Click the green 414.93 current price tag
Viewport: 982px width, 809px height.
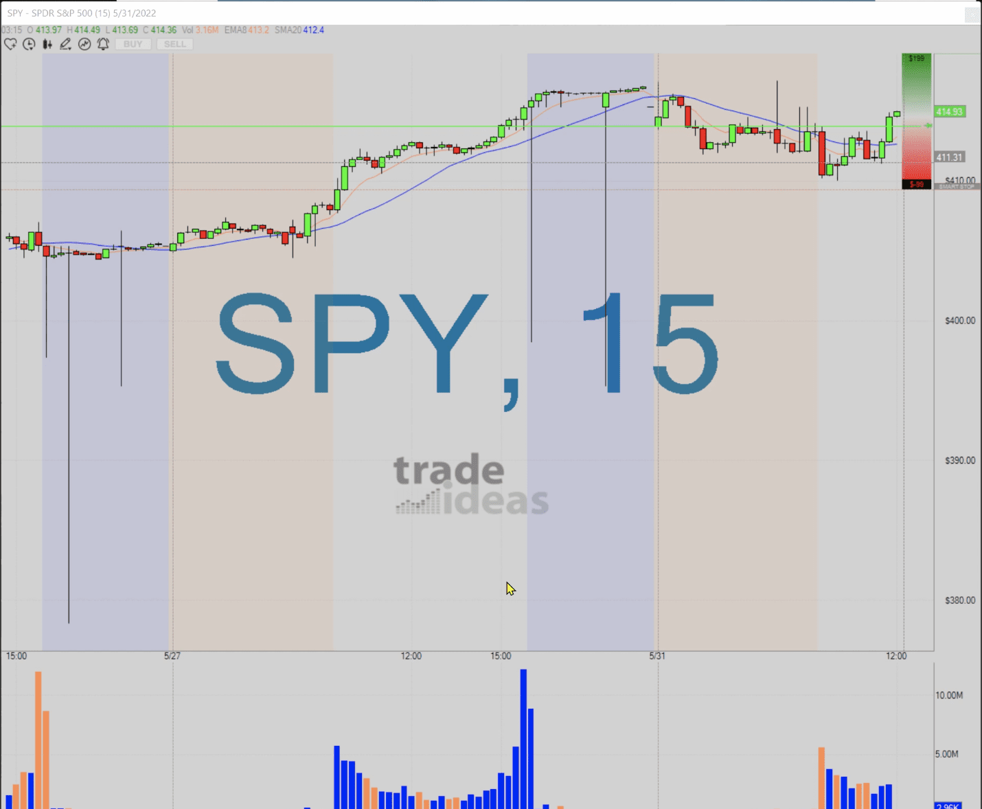(x=950, y=111)
